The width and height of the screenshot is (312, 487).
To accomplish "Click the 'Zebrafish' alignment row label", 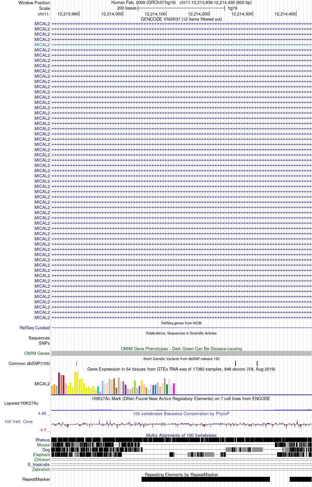I will click(41, 469).
